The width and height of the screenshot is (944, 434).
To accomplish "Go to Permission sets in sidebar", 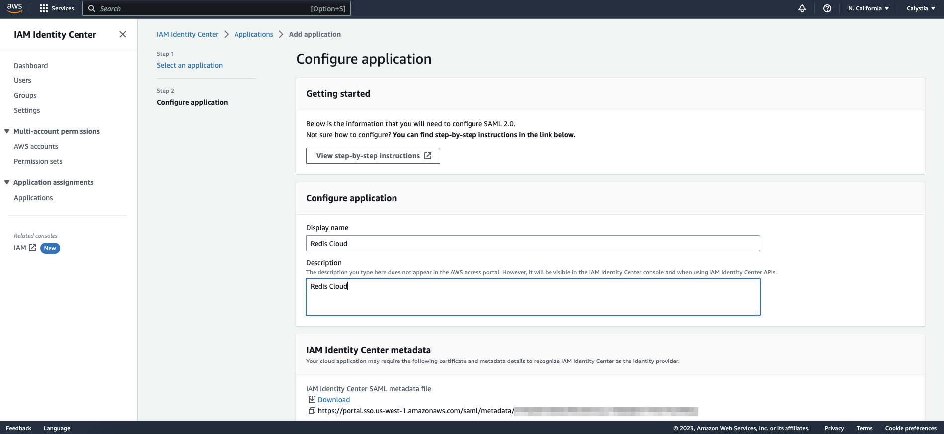I will click(38, 161).
